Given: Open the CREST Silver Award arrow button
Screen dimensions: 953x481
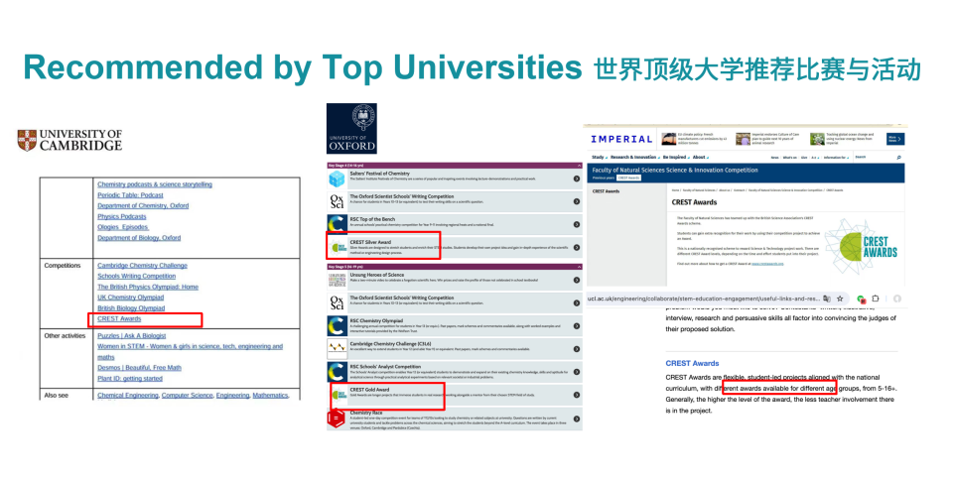Looking at the screenshot, I should pyautogui.click(x=576, y=248).
